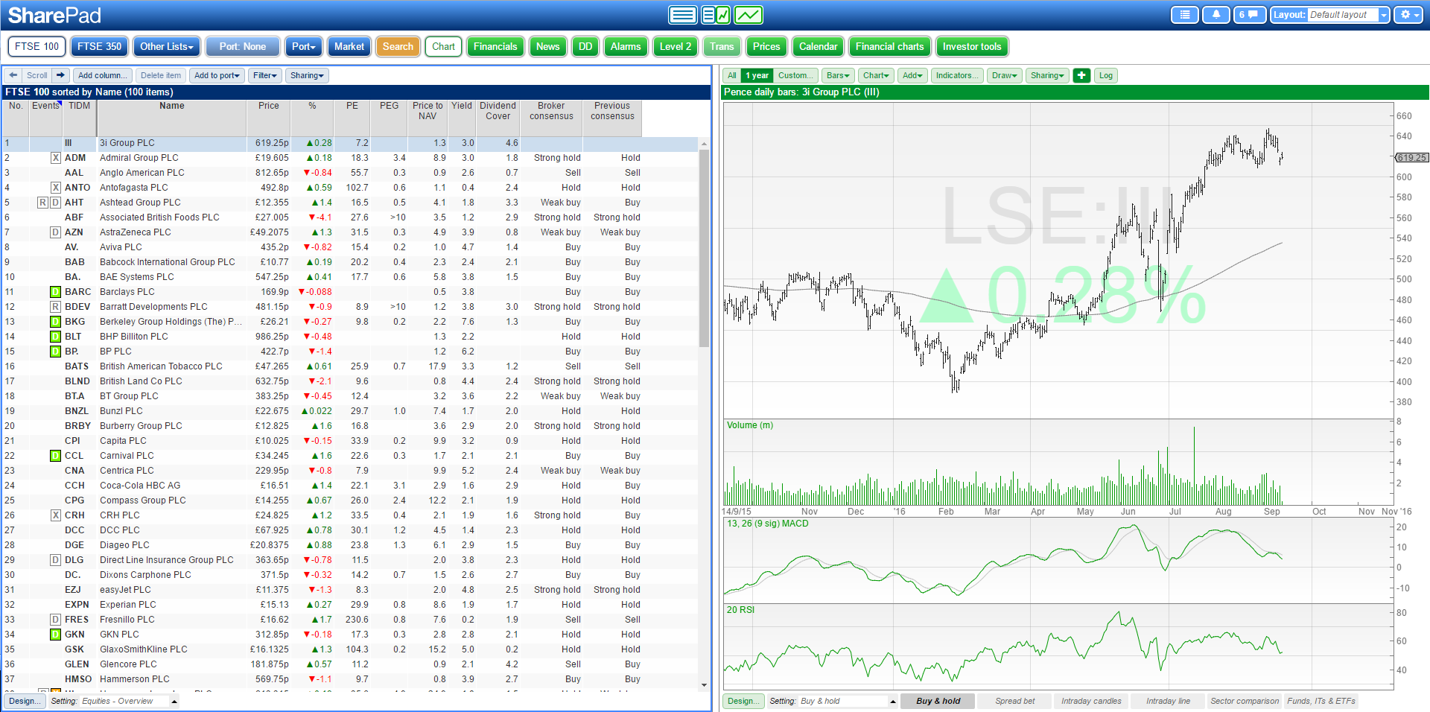Select the Burberry Group PLC row
This screenshot has height=712, width=1430.
tap(350, 426)
